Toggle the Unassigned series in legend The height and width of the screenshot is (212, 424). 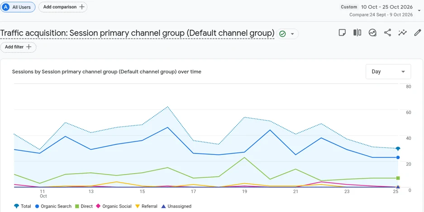coord(176,206)
